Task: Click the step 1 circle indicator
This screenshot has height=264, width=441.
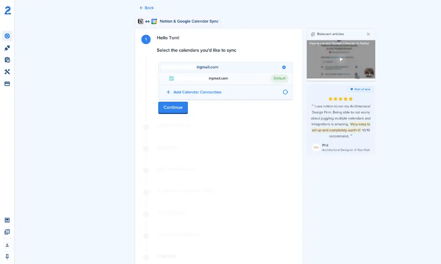Action: click(146, 39)
